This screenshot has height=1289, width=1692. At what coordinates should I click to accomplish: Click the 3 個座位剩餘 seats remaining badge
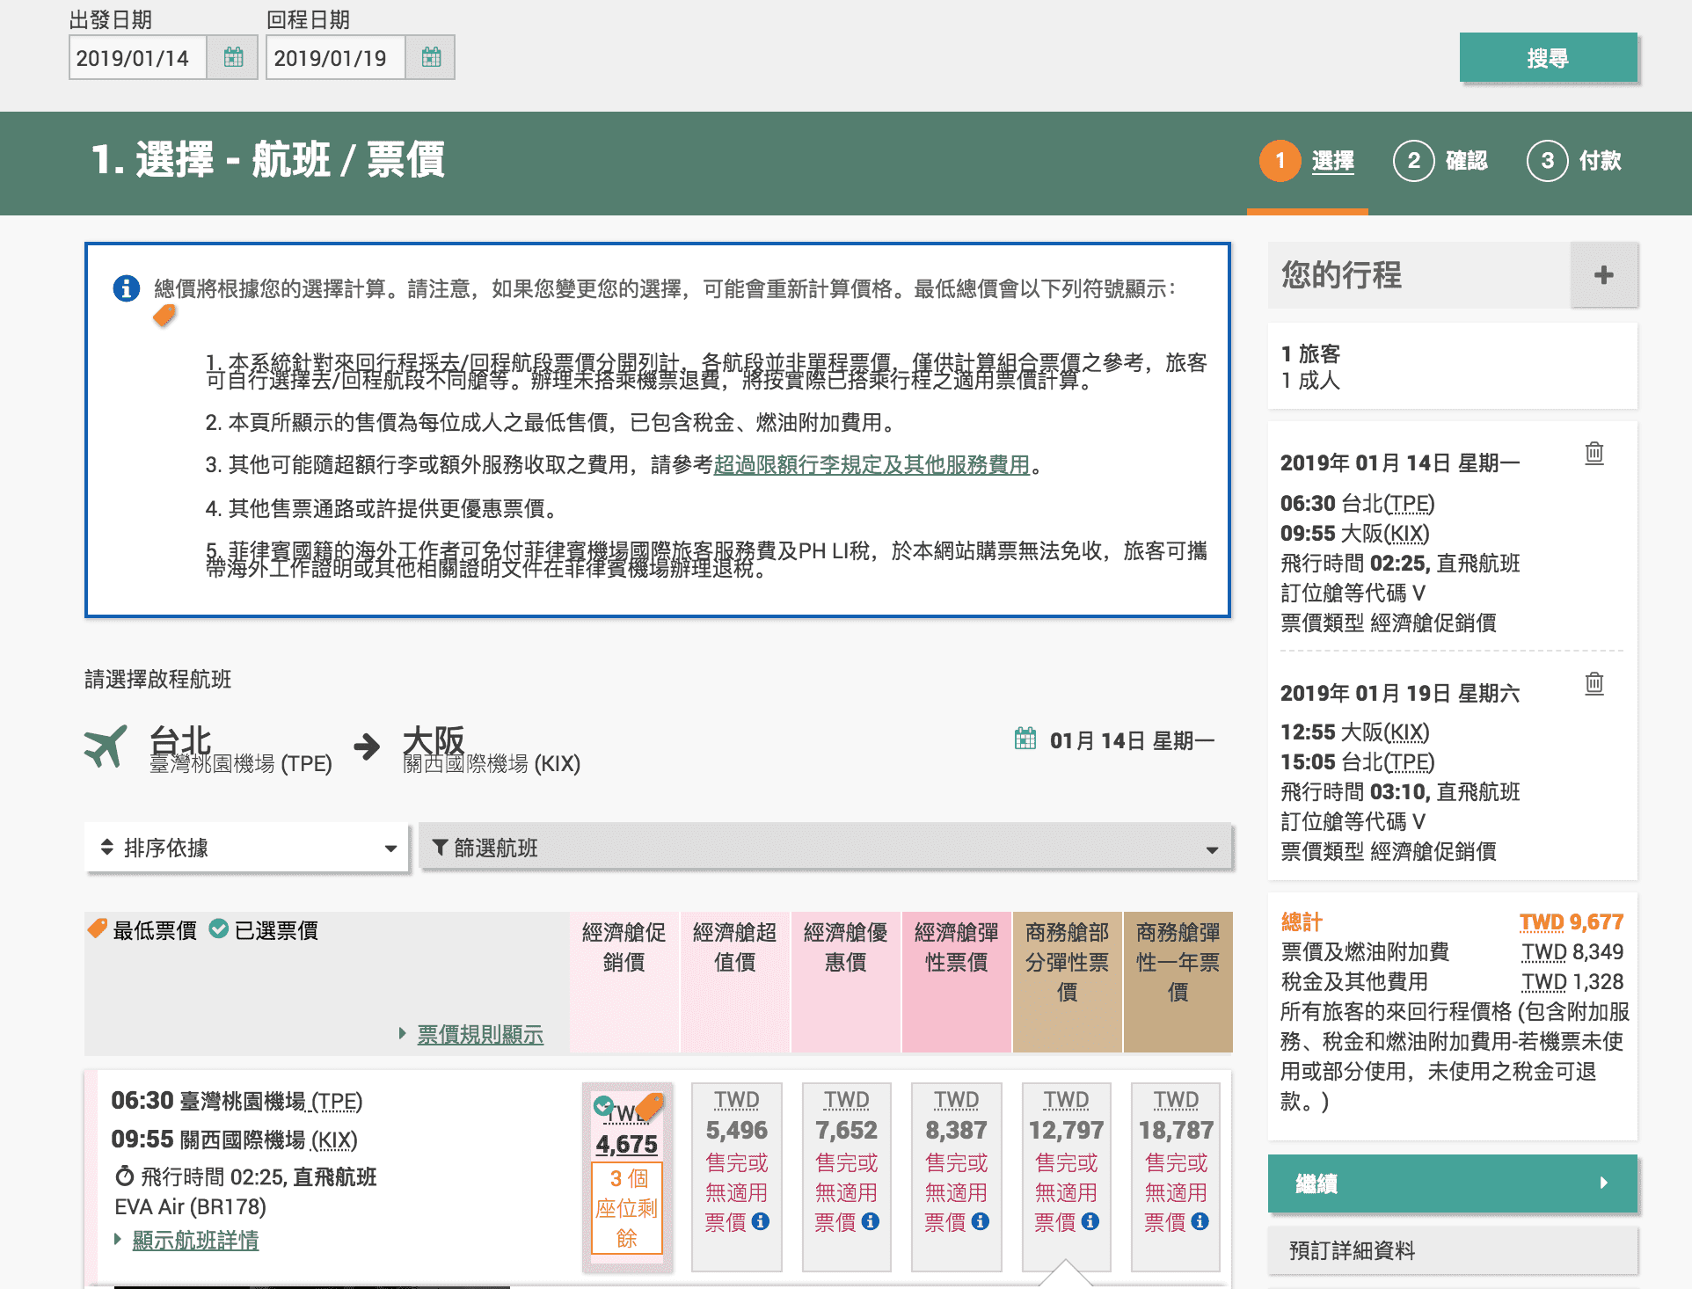pyautogui.click(x=627, y=1208)
